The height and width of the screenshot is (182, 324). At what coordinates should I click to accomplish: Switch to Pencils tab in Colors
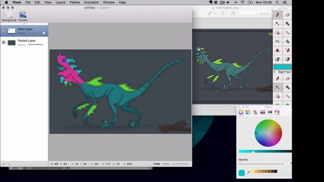point(270,112)
